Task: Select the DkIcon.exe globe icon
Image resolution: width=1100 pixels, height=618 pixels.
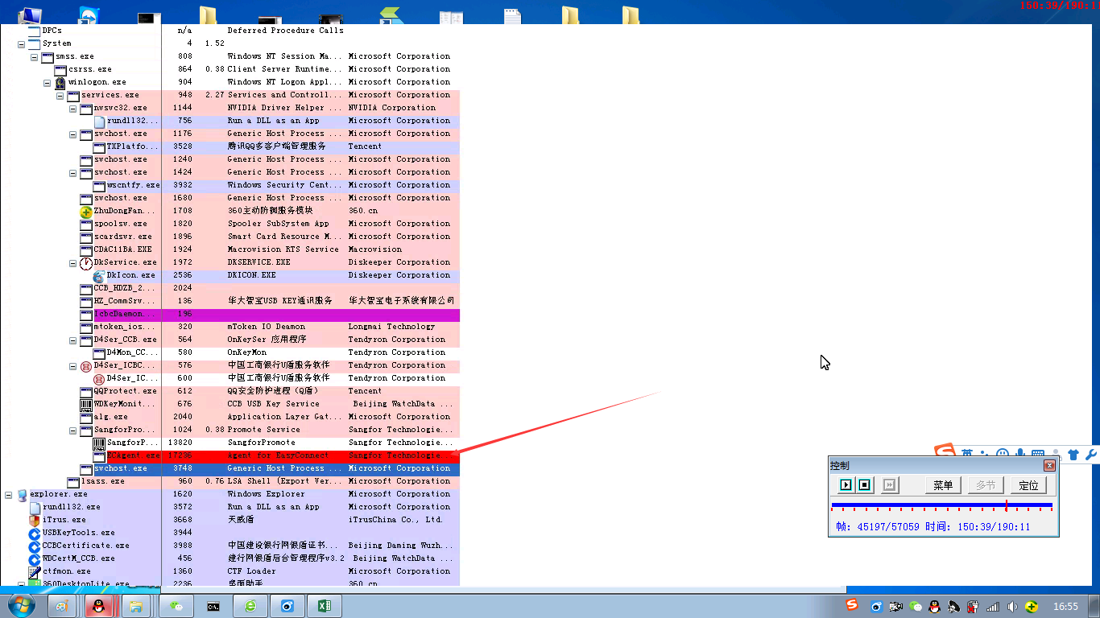Action: (x=99, y=275)
